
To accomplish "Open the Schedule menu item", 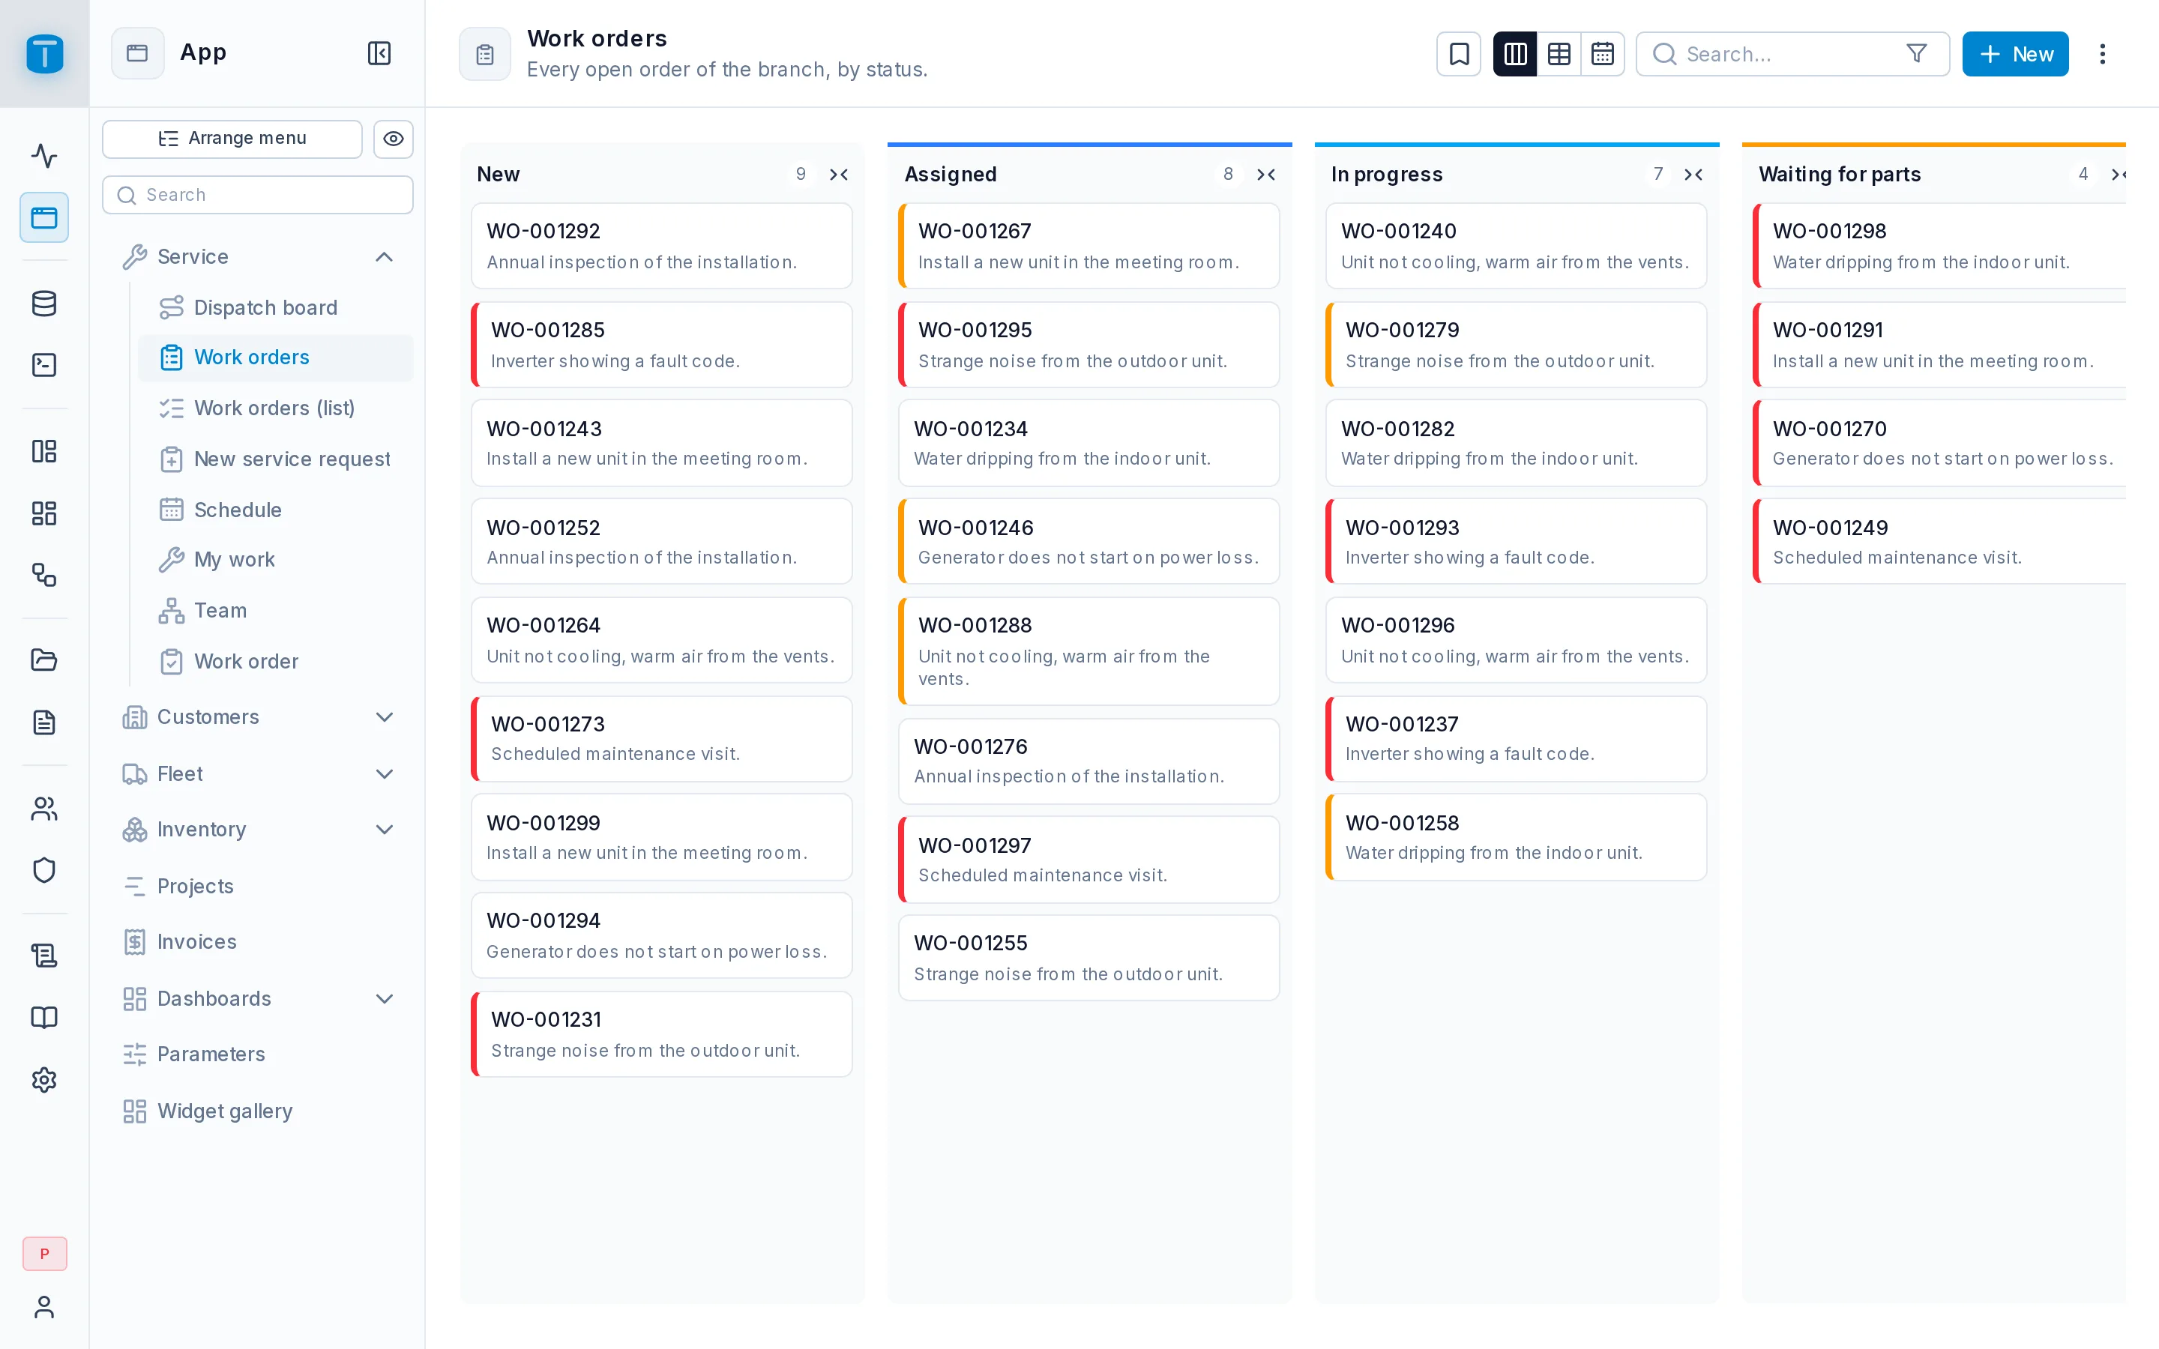I will 275,510.
